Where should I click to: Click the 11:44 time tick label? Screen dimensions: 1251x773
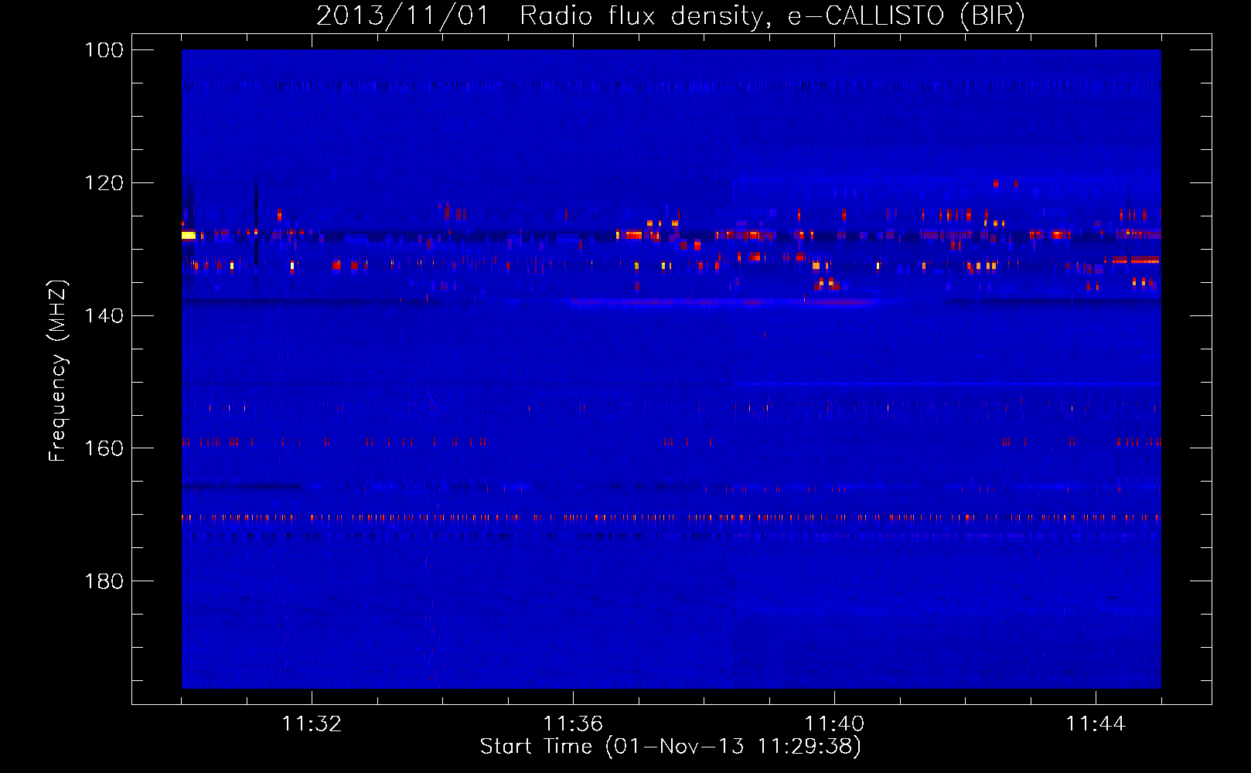[1096, 724]
